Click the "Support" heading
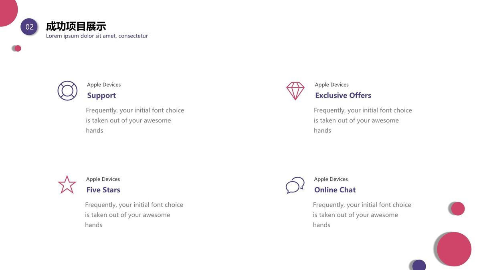481x270 pixels. pos(101,95)
